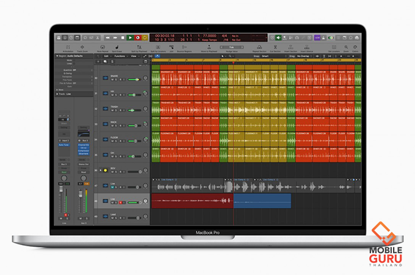This screenshot has width=415, height=275.
Task: Click the Rewind transport button
Action: pos(107,38)
